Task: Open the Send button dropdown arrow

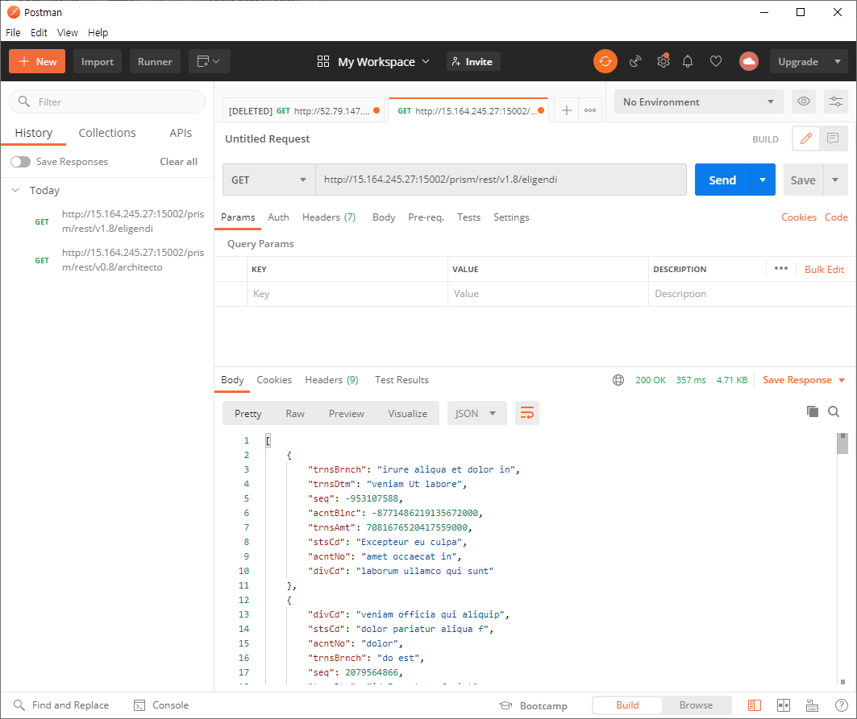Action: (763, 180)
